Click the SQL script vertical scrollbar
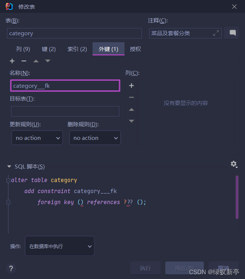This screenshot has width=245, height=279. point(237,197)
